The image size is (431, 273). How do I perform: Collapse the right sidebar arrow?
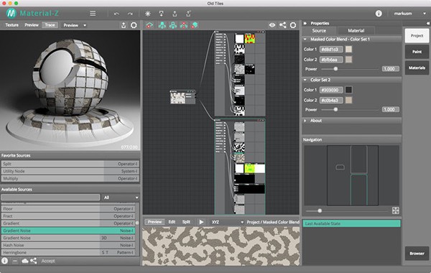[427, 24]
